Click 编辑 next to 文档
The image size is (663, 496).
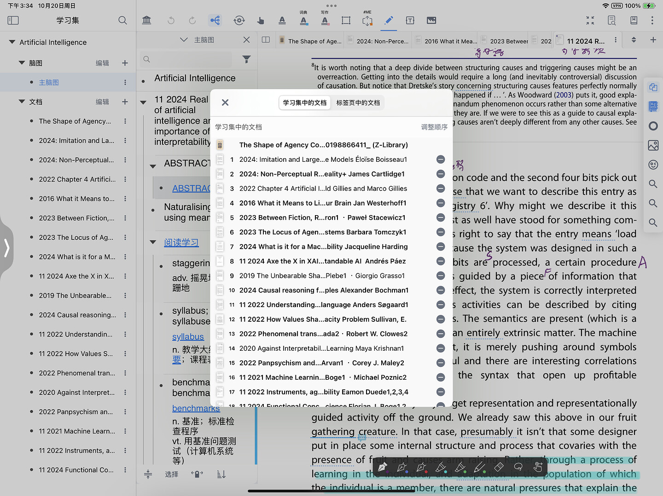tap(102, 102)
